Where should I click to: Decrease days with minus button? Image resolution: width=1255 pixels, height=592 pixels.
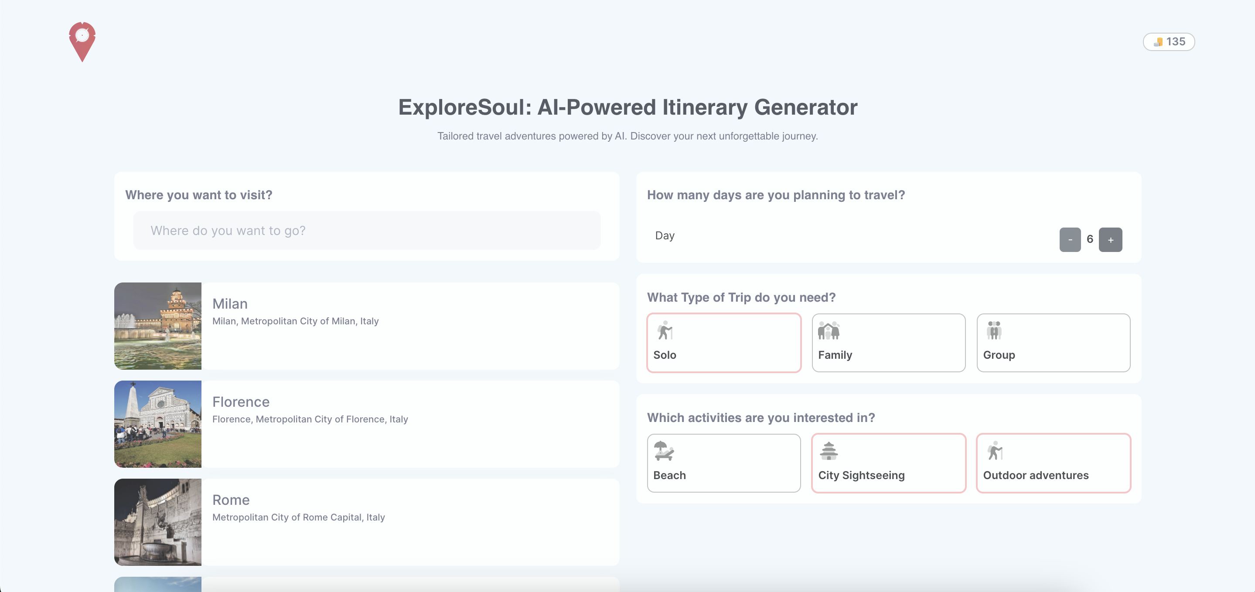click(x=1070, y=240)
